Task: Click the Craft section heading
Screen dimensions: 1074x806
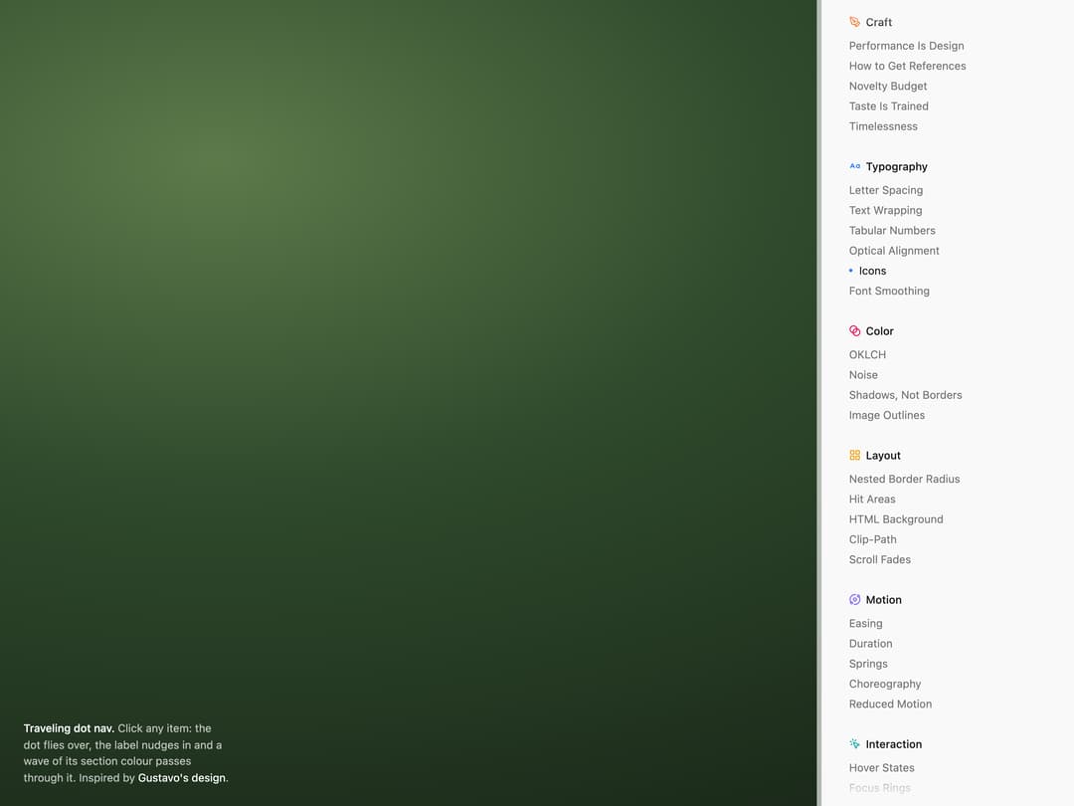Action: (879, 23)
